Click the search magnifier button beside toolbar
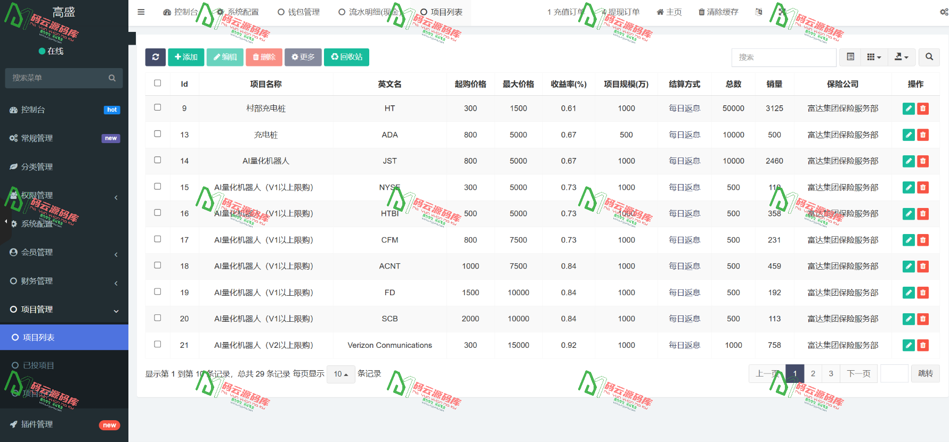The width and height of the screenshot is (949, 442). pos(929,57)
